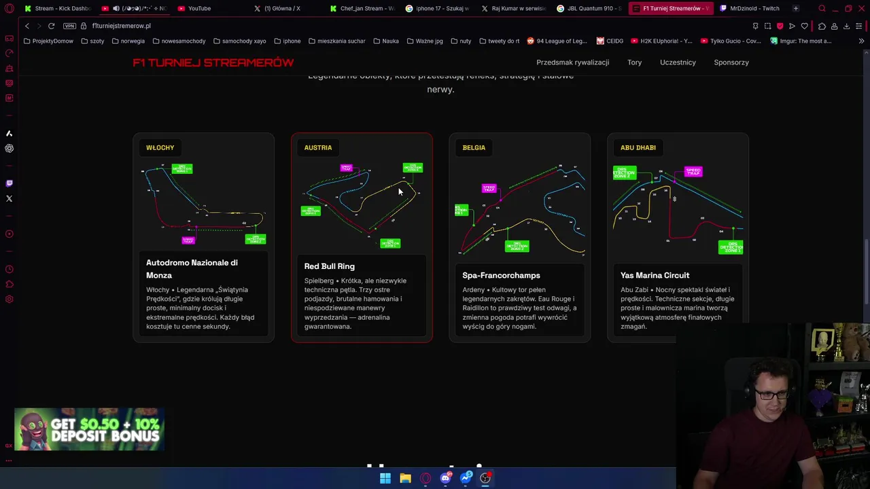Screen dimensions: 870x489
Task: Click the Yas Marina Circuit track map
Action: pyautogui.click(x=678, y=209)
